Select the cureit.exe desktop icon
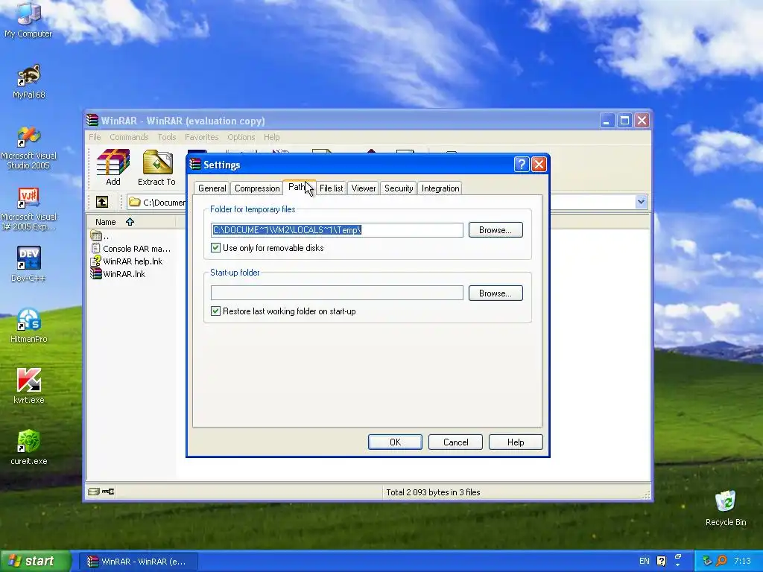 tap(29, 448)
